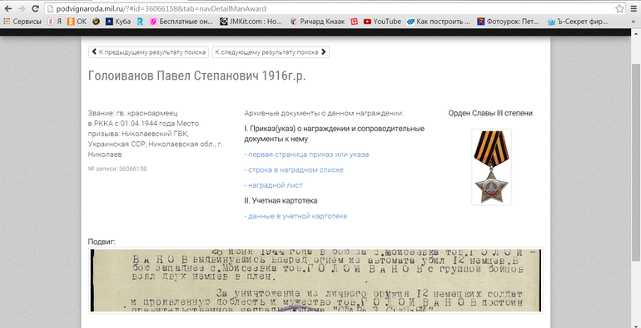This screenshot has height=328, width=641.
Task: Click the scanned feat description document image
Action: [x=316, y=281]
